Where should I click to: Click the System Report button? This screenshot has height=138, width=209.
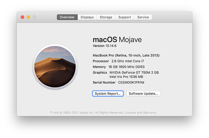pos(108,94)
